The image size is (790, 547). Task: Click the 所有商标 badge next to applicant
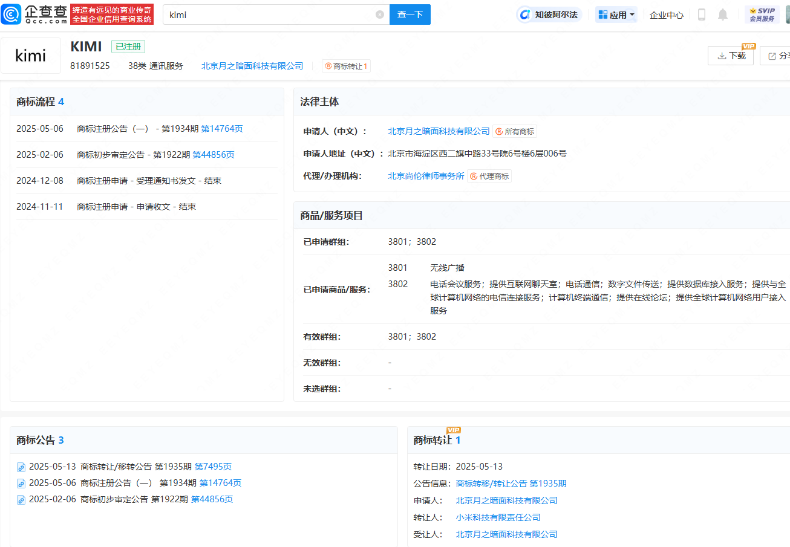coord(515,131)
